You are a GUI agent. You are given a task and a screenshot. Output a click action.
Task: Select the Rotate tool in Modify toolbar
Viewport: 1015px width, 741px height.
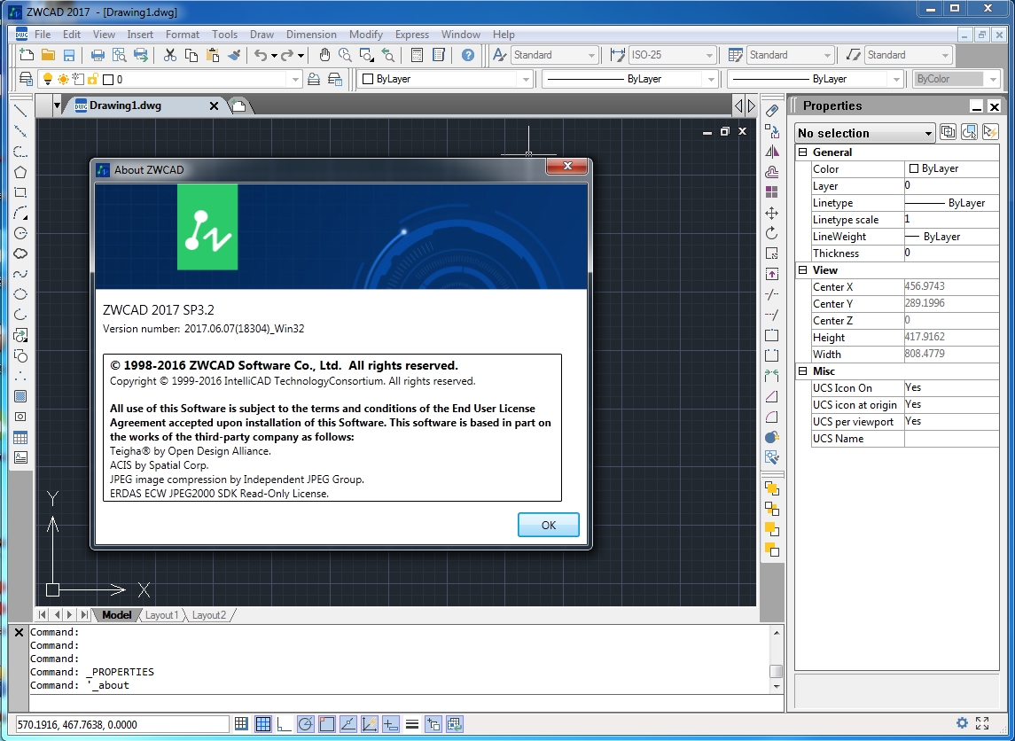[771, 233]
